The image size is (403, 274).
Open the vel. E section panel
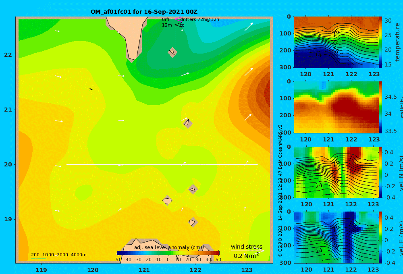point(336,237)
